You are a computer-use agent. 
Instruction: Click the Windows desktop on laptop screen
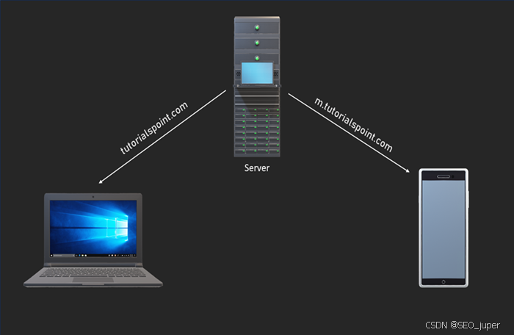93,228
